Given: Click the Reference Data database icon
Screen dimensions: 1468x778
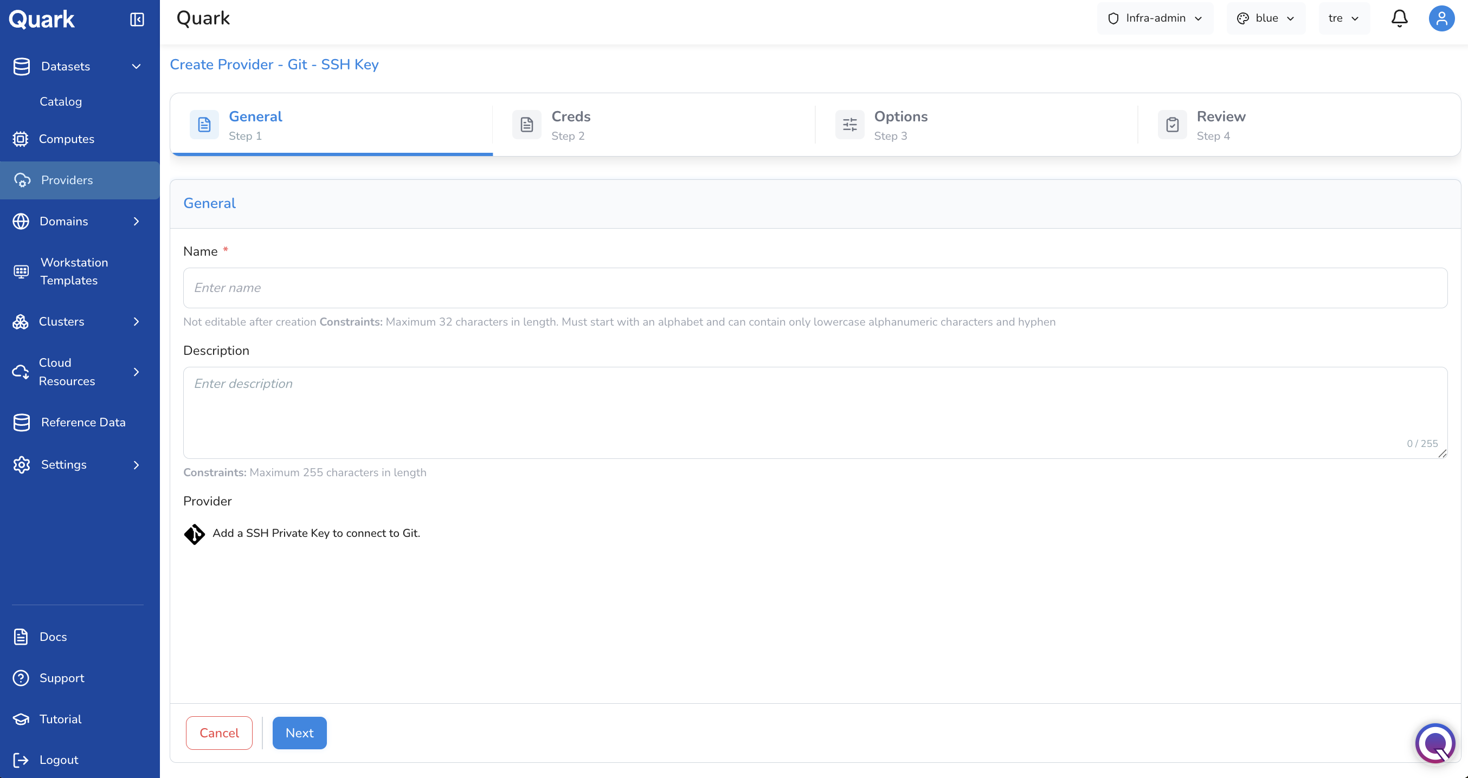Looking at the screenshot, I should pyautogui.click(x=22, y=422).
